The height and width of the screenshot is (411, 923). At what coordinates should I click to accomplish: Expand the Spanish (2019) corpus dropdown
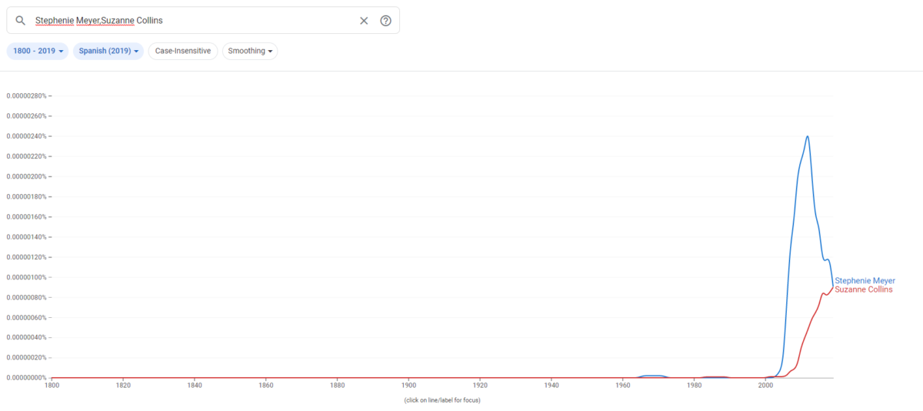pos(108,51)
